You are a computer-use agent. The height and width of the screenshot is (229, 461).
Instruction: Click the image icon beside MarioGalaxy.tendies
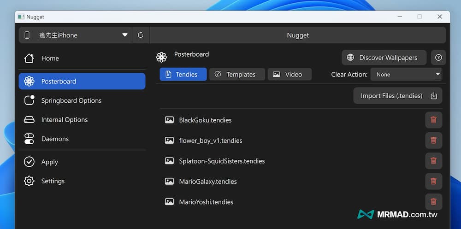[169, 182]
